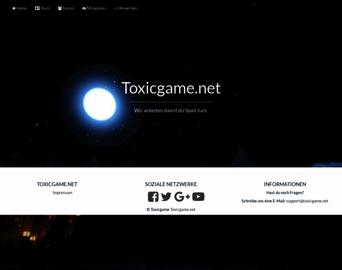Click the 'Schreibe uns eine E-Mail:' label
The image size is (342, 270).
[x=263, y=201]
